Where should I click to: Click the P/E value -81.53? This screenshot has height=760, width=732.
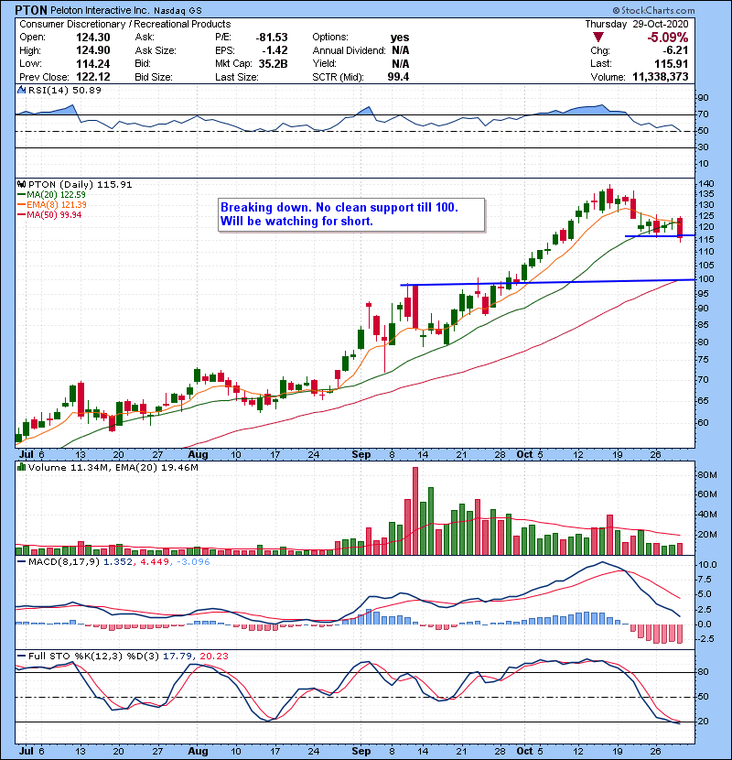(272, 38)
